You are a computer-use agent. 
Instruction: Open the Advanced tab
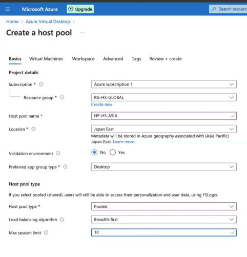click(x=113, y=59)
